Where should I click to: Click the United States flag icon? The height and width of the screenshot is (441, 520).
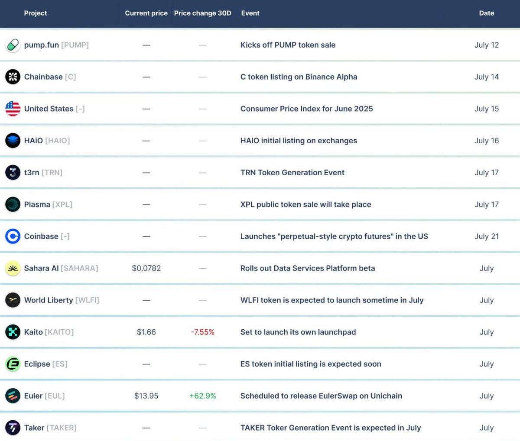[13, 109]
